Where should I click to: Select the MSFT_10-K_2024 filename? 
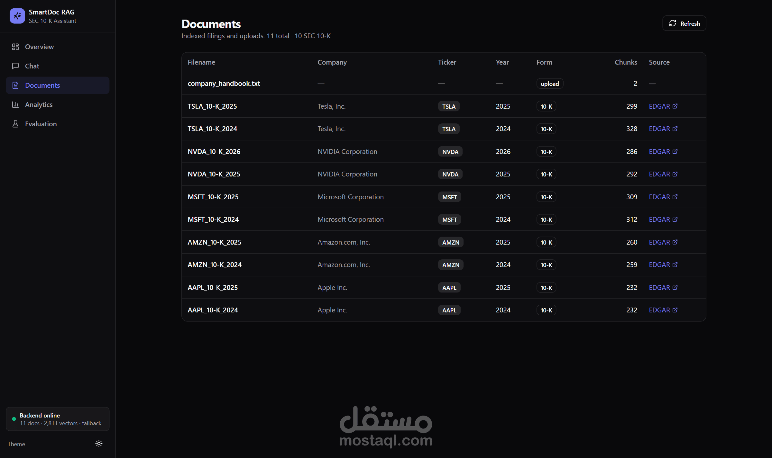point(213,220)
